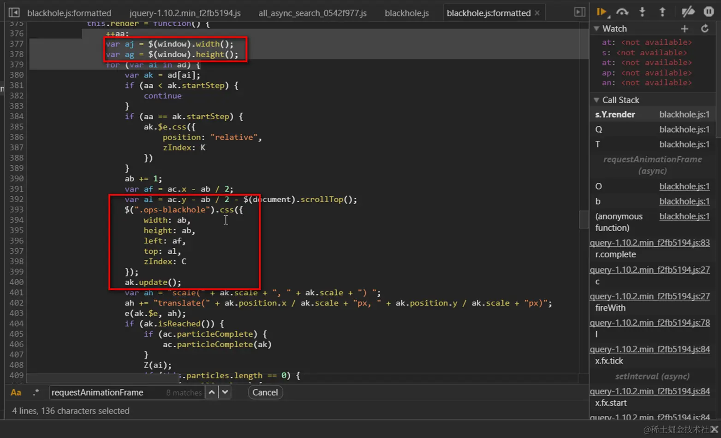Deactivate all breakpoints
This screenshot has width=721, height=438.
688,12
